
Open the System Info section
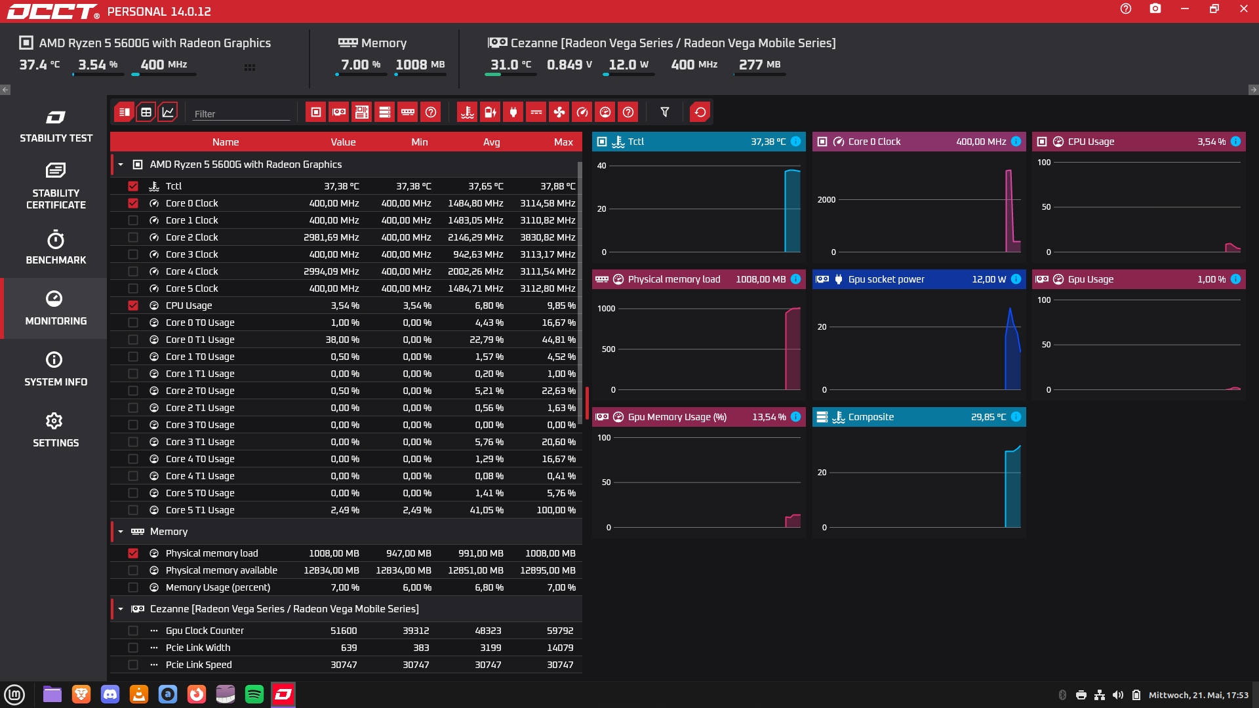tap(56, 369)
